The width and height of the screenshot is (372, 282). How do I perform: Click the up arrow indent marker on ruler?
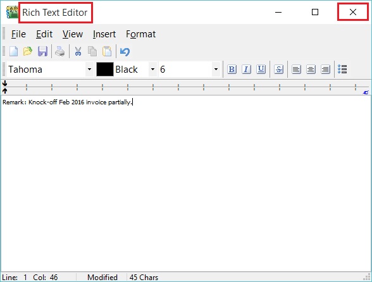[x=5, y=90]
